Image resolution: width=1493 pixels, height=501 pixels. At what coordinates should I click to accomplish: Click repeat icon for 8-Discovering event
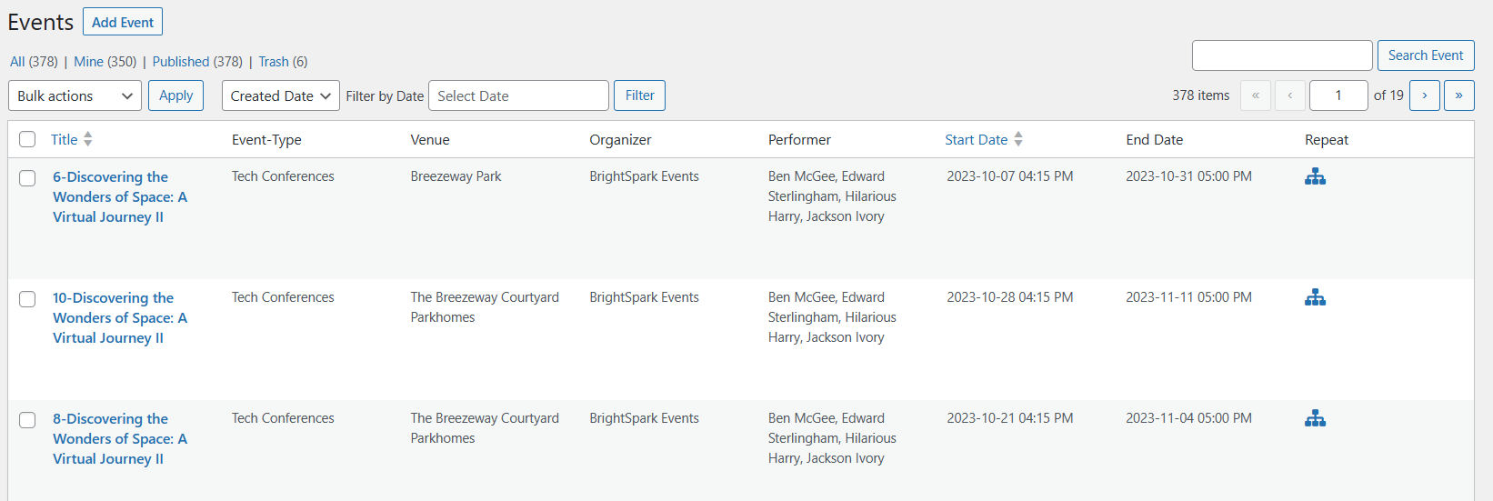click(1315, 419)
